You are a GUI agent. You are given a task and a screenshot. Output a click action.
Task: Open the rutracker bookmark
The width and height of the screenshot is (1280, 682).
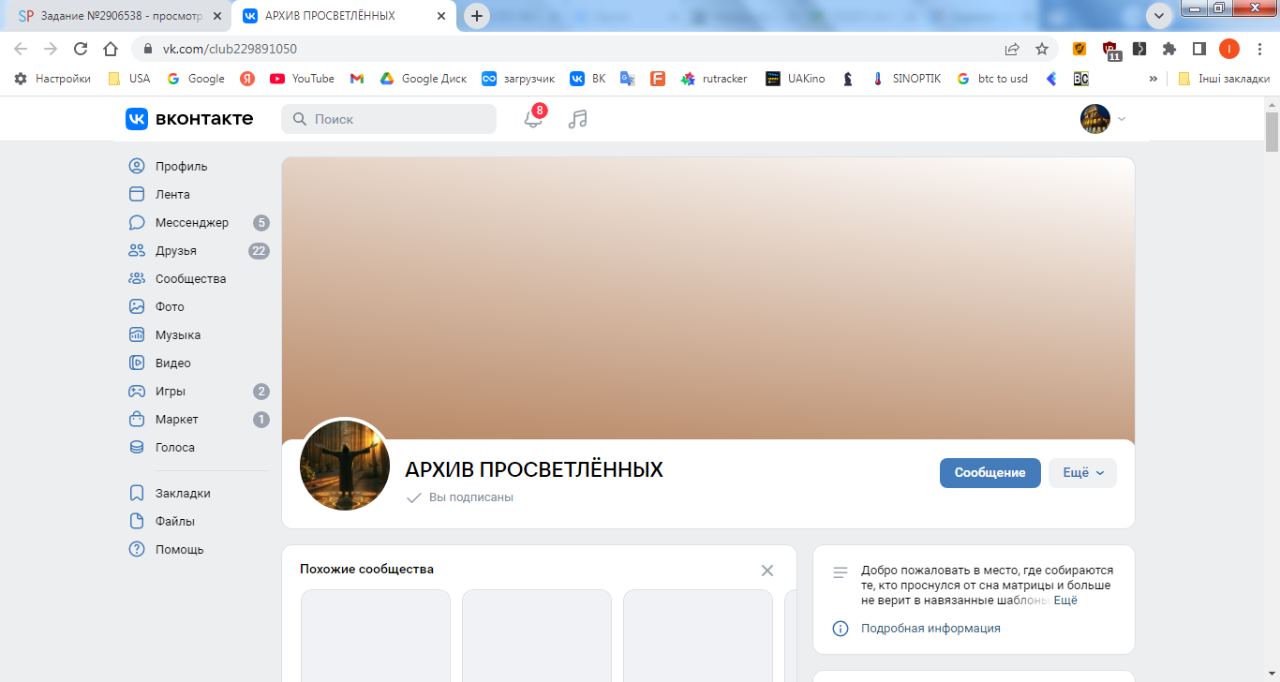(714, 79)
